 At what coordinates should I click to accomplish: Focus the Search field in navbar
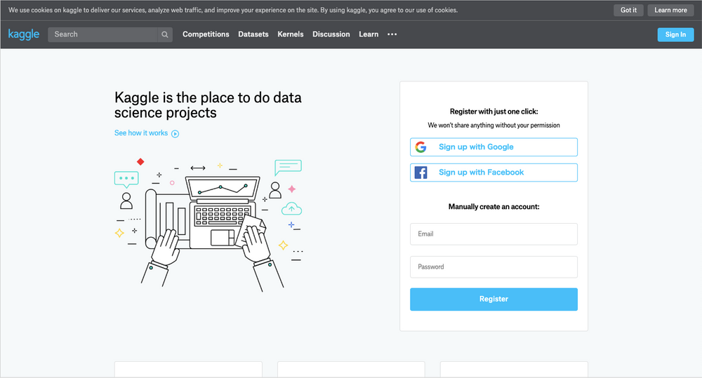[103, 34]
